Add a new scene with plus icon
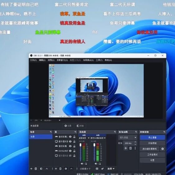Screen dimensions: 175x175 tap(31, 169)
